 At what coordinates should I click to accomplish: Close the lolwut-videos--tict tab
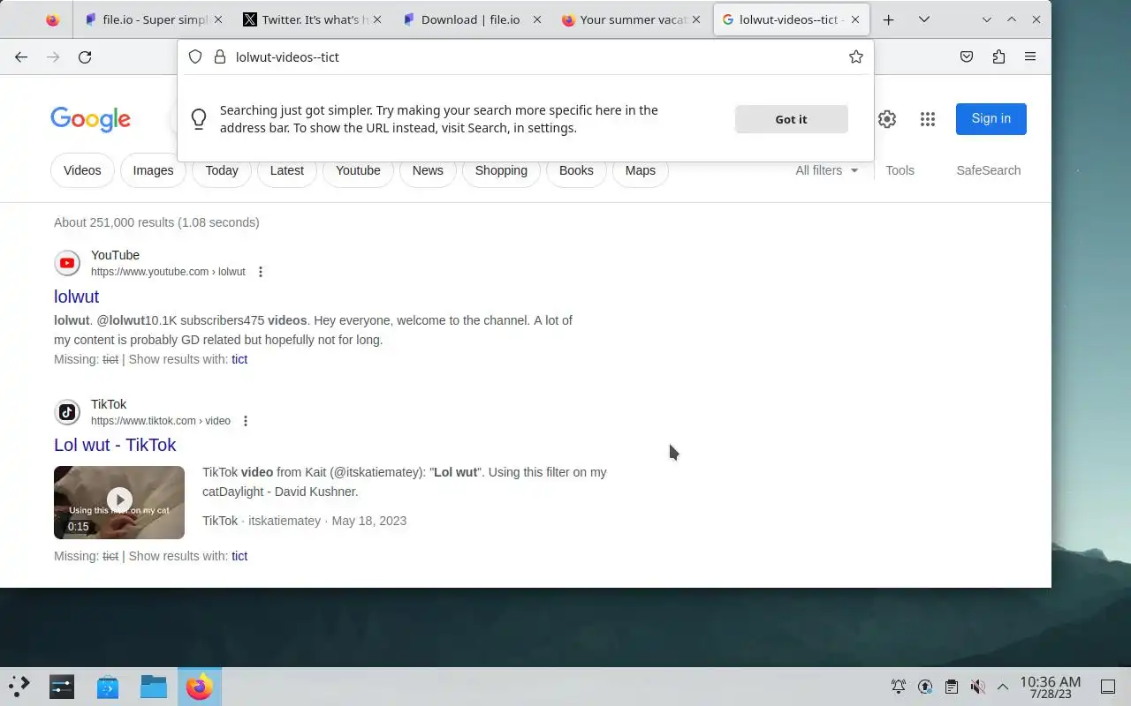[855, 19]
